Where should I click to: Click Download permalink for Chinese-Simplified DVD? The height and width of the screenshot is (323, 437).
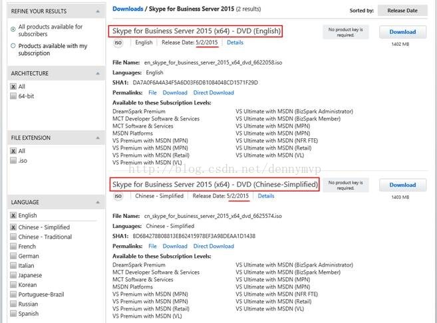point(175,246)
